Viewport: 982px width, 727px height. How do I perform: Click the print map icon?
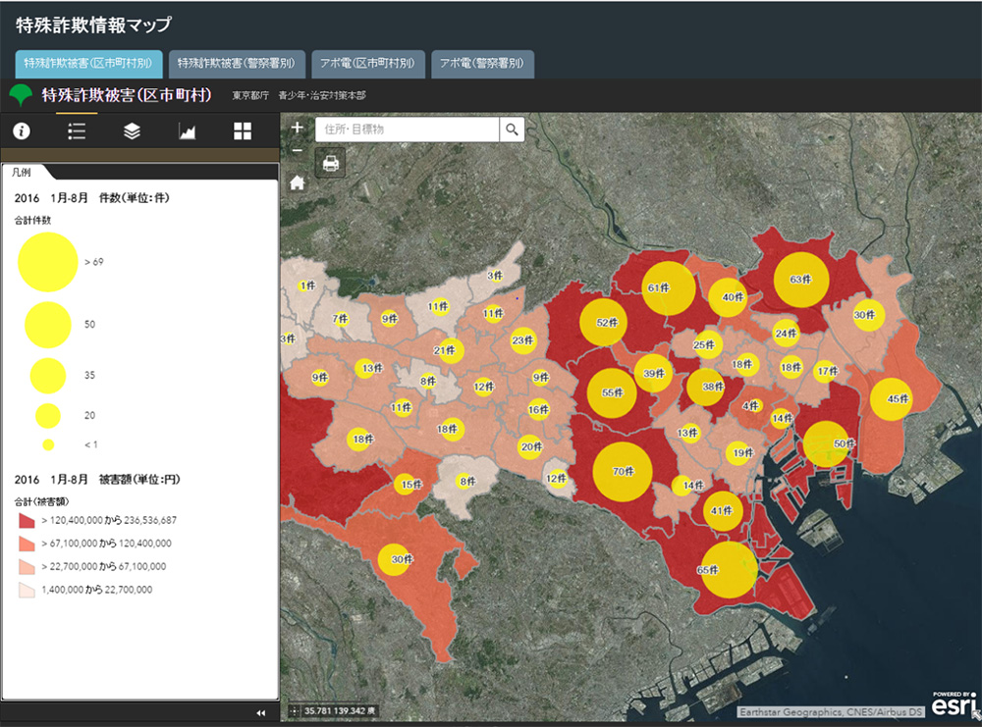point(331,163)
